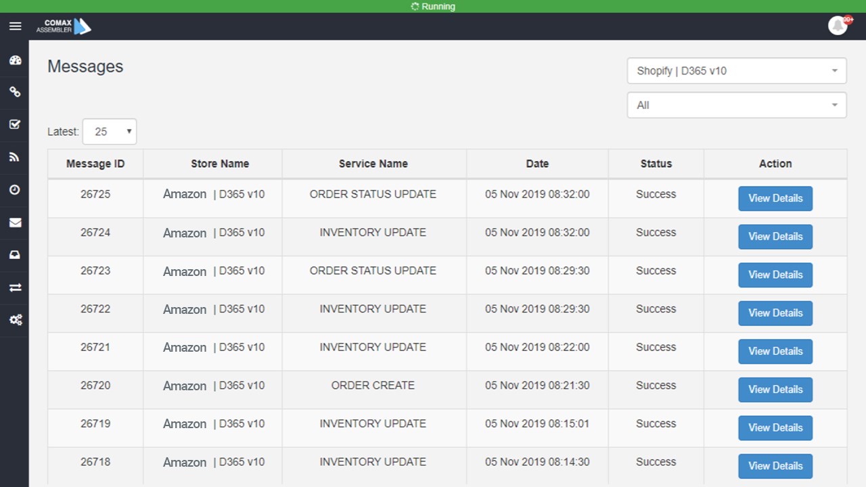
Task: Click Amazon store name in row 26722
Action: (185, 309)
